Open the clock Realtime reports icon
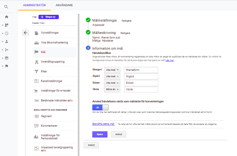 [x=6, y=33]
